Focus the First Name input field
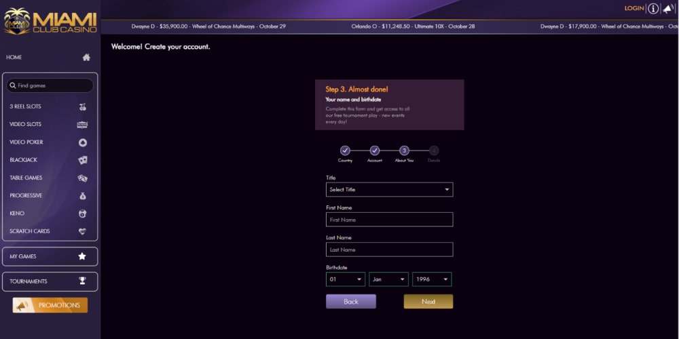The image size is (679, 339). pyautogui.click(x=389, y=220)
